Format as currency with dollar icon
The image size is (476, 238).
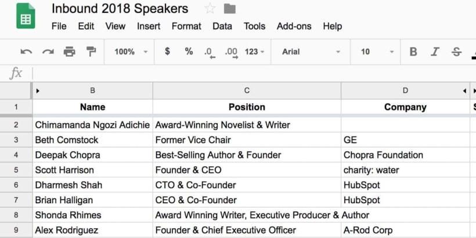167,52
